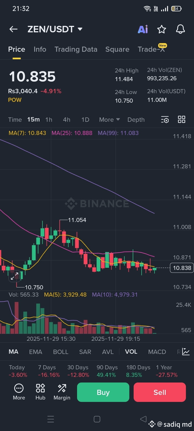Open chart layout options via grid icon
194x431 pixels.
(x=181, y=119)
